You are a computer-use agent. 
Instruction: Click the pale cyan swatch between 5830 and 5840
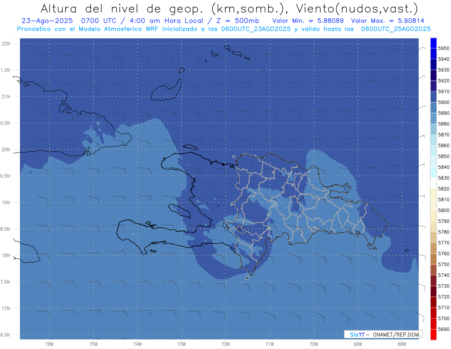point(433,172)
